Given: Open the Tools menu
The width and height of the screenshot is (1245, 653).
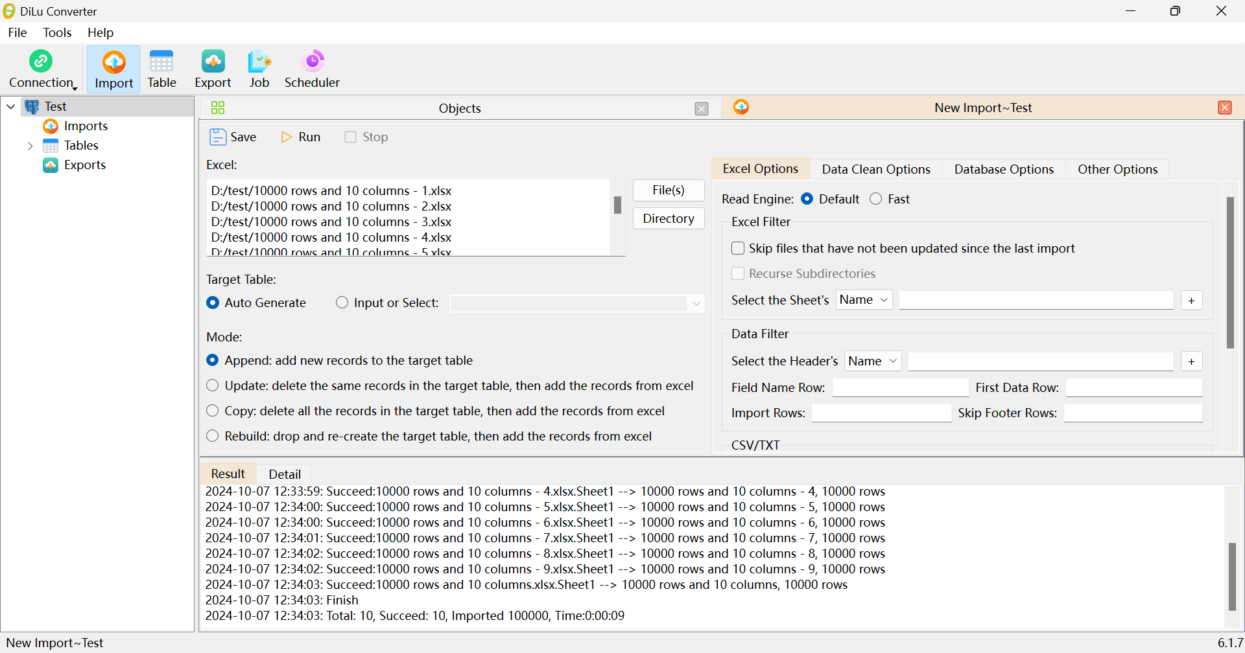Looking at the screenshot, I should (x=57, y=32).
